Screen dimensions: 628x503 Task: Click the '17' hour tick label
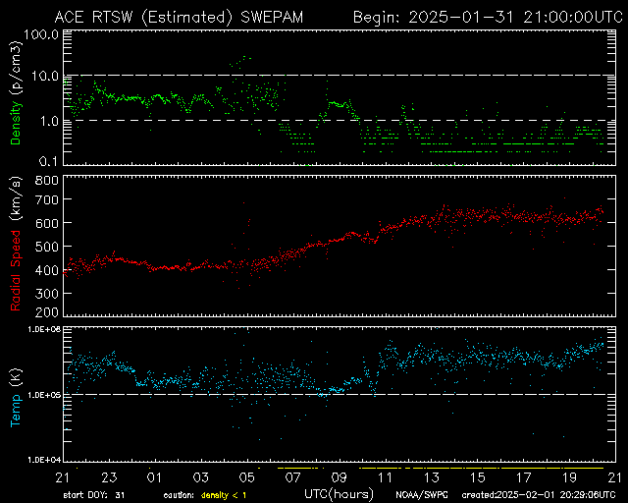[x=523, y=477]
